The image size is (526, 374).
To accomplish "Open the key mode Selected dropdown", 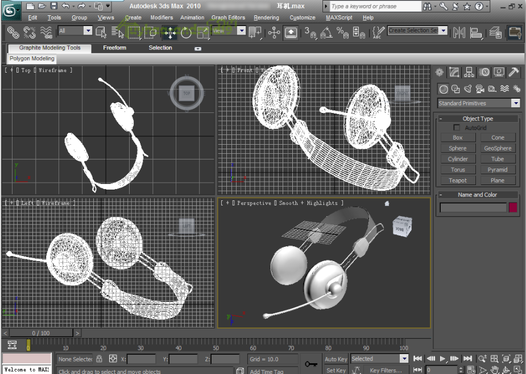I will click(x=404, y=359).
